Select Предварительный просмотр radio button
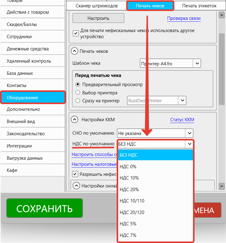The image size is (226, 243). (78, 85)
